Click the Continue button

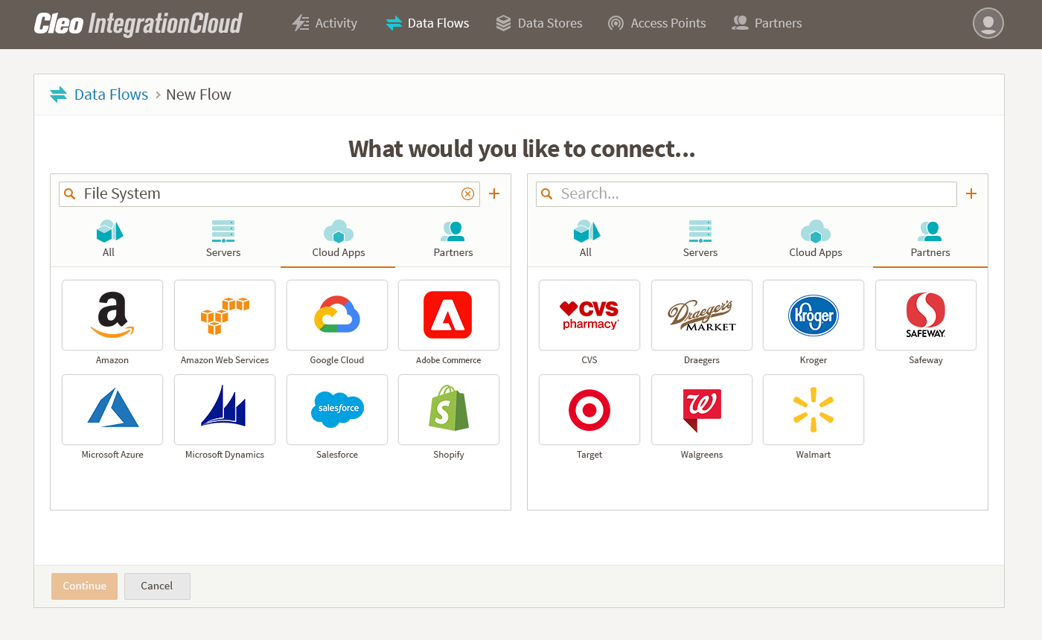point(84,586)
